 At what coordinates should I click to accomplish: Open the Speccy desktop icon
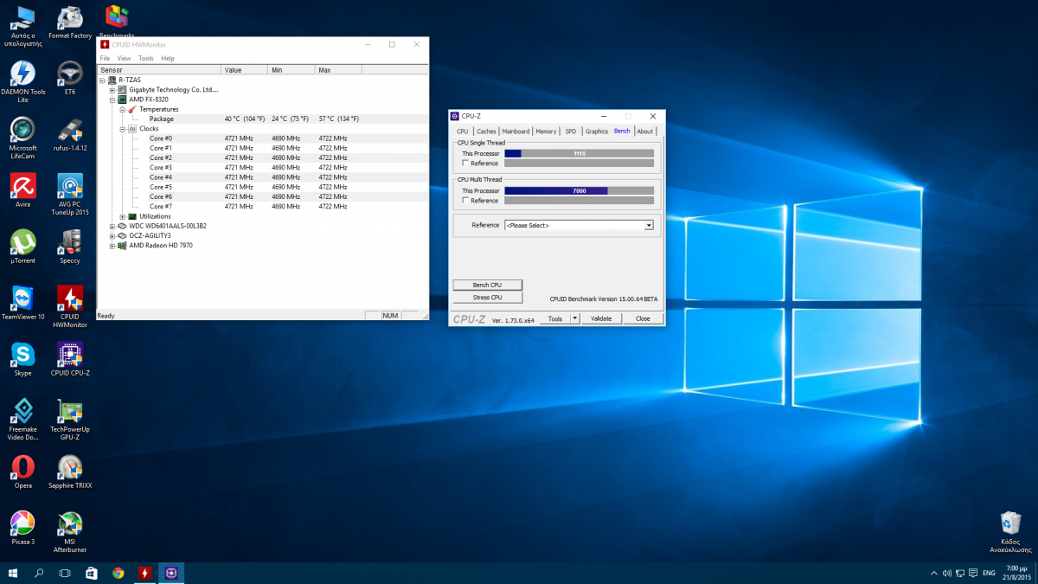(69, 247)
